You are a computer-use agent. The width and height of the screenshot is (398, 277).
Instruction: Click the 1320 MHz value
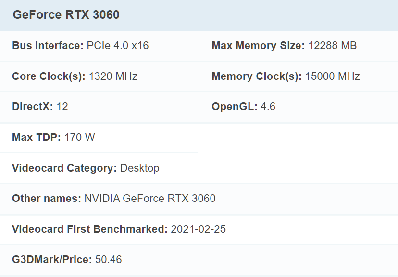[x=113, y=76]
